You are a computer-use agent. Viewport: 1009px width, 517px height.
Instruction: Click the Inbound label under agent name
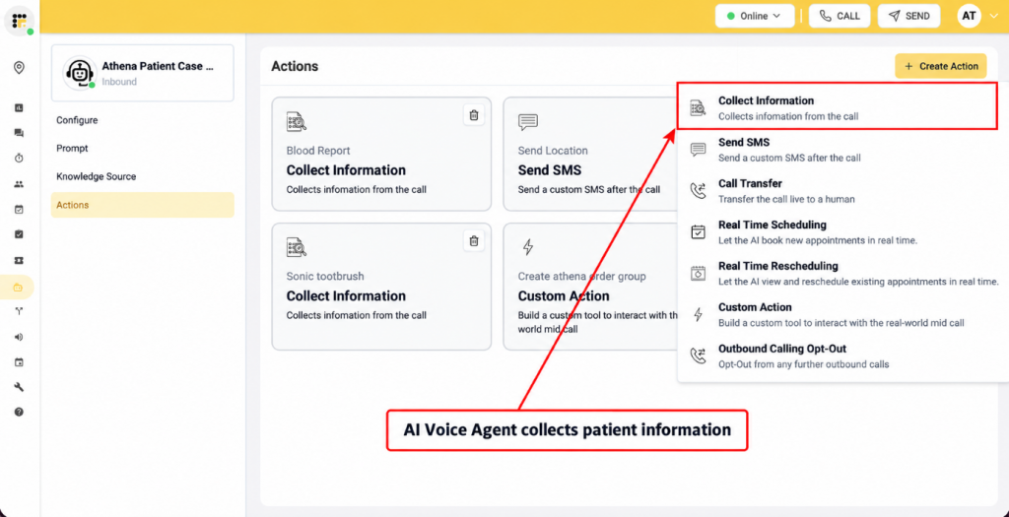[119, 82]
